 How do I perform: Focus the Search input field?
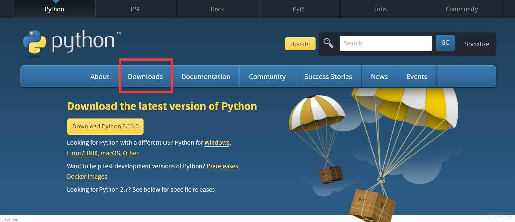(386, 43)
